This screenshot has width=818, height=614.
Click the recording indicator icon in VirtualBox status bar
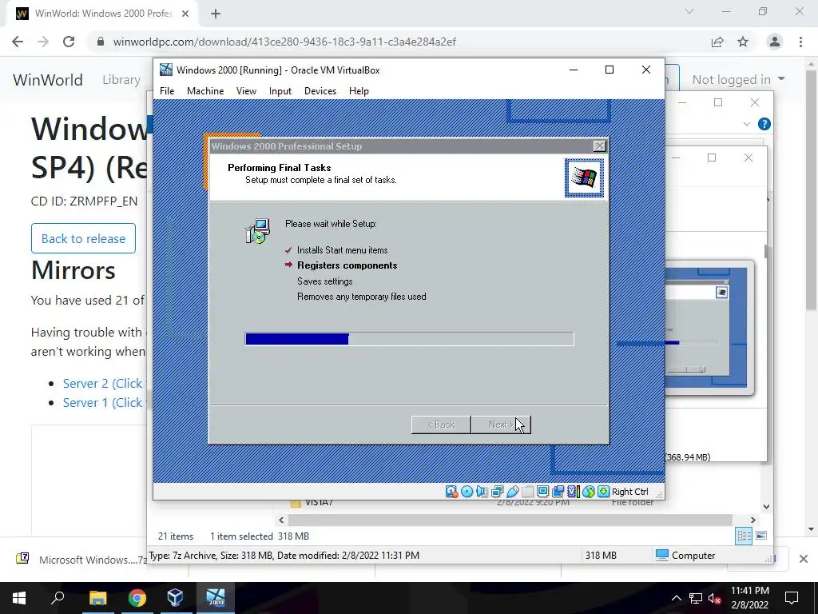click(x=558, y=492)
